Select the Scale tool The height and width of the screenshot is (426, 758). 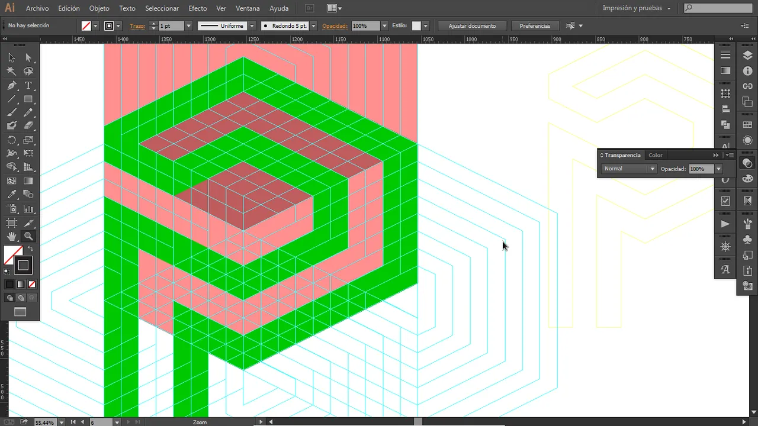[28, 140]
